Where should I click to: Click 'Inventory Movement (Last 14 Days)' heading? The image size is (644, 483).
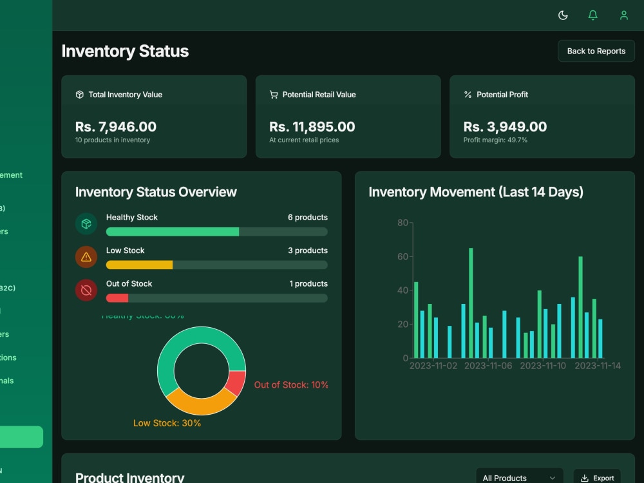tap(476, 192)
